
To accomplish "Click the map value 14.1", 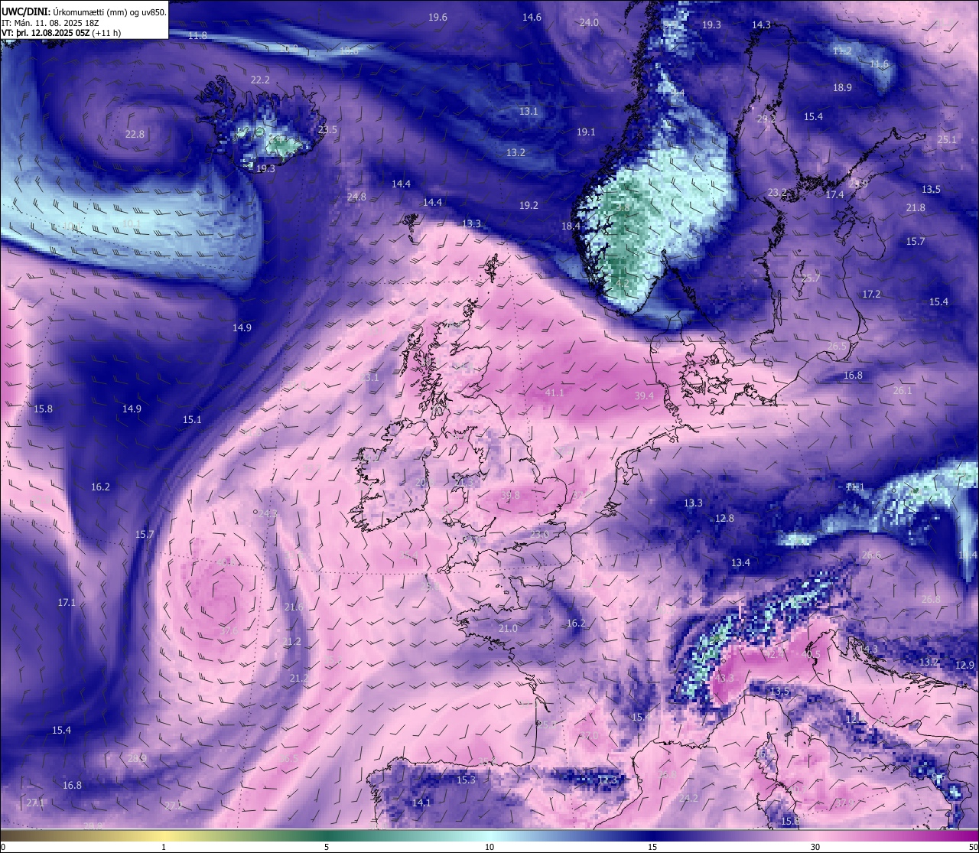I will [x=421, y=803].
